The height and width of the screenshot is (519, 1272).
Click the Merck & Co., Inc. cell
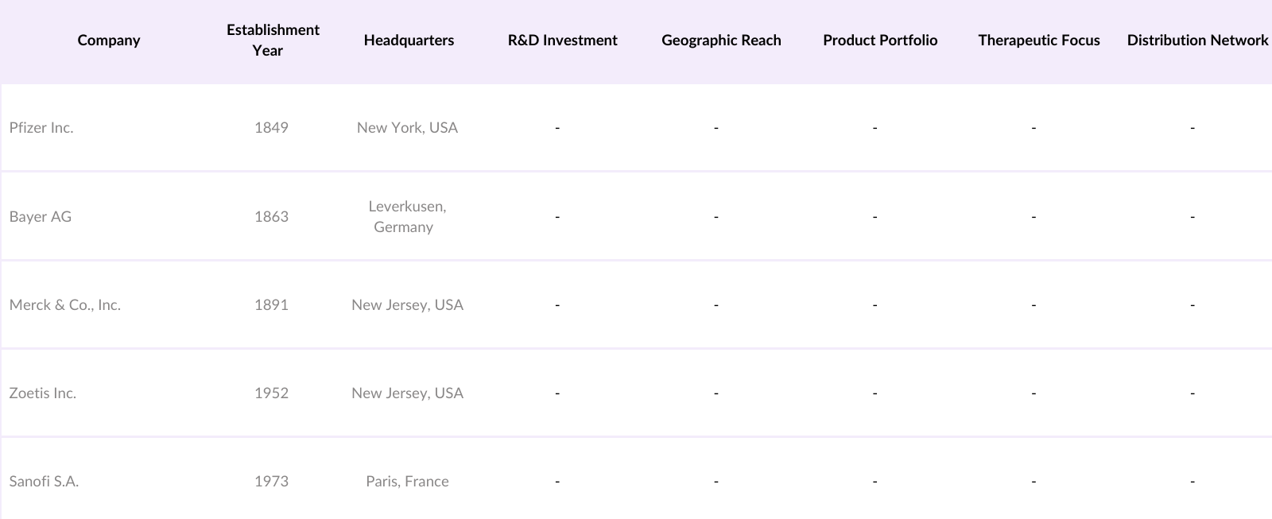click(65, 305)
